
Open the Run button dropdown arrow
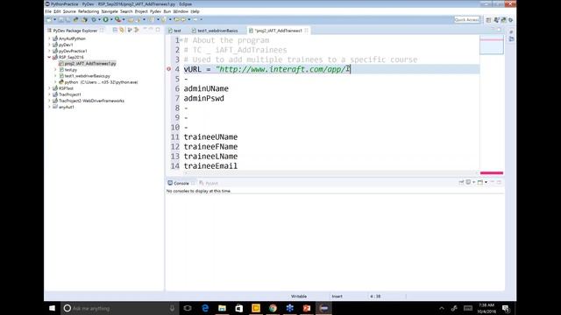pos(111,19)
